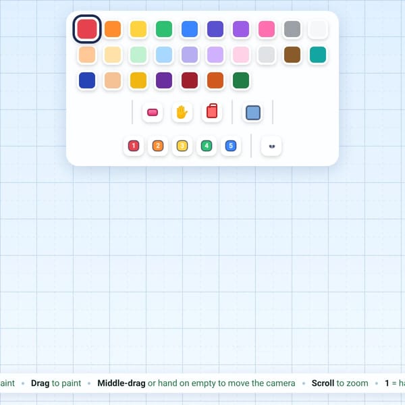405x405 pixels.
Task: Pick the mint green pastel swatch
Action: point(138,55)
